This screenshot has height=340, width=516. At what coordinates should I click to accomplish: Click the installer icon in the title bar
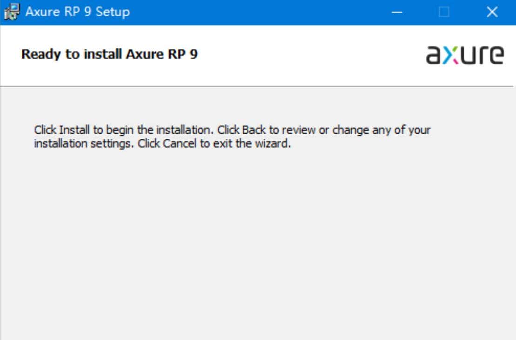pyautogui.click(x=12, y=12)
